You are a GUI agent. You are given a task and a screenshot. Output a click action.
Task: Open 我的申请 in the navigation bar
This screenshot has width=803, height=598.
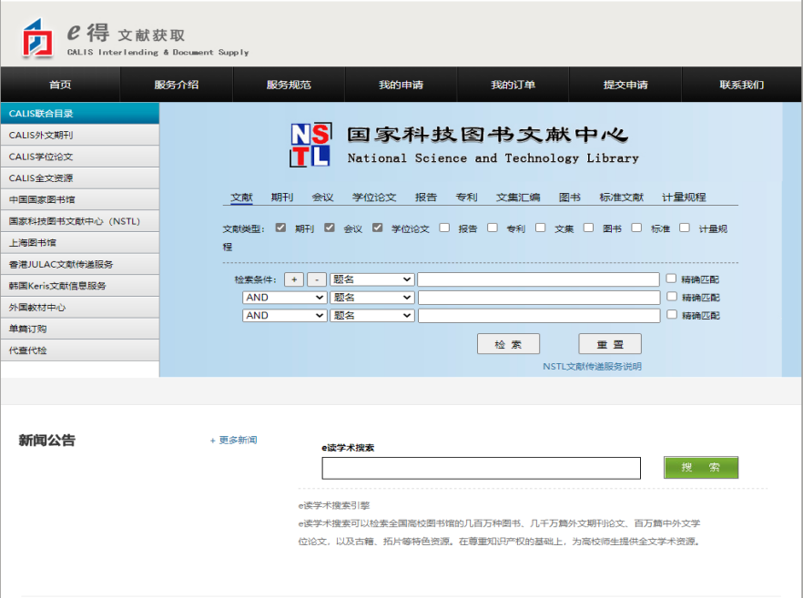click(401, 85)
